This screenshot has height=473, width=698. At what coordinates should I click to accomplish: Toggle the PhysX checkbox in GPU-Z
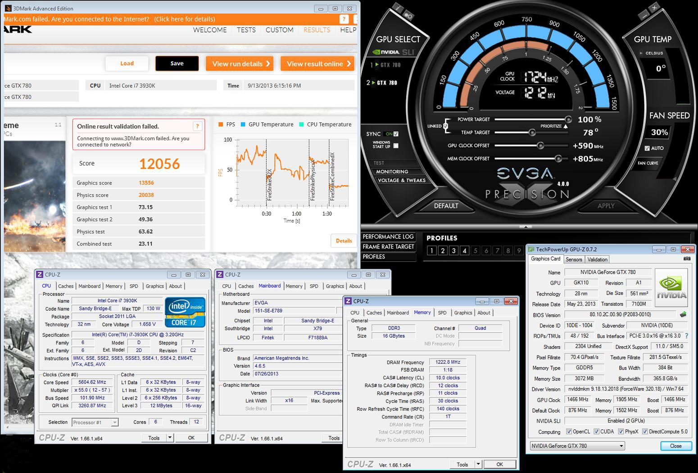point(621,432)
